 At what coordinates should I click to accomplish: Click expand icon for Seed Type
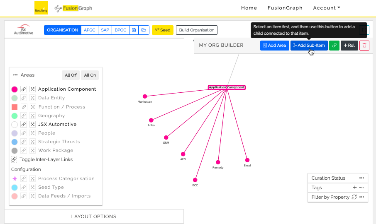(32, 187)
